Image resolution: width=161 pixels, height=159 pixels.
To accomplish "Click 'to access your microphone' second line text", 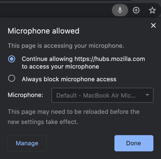I will [x=60, y=67].
